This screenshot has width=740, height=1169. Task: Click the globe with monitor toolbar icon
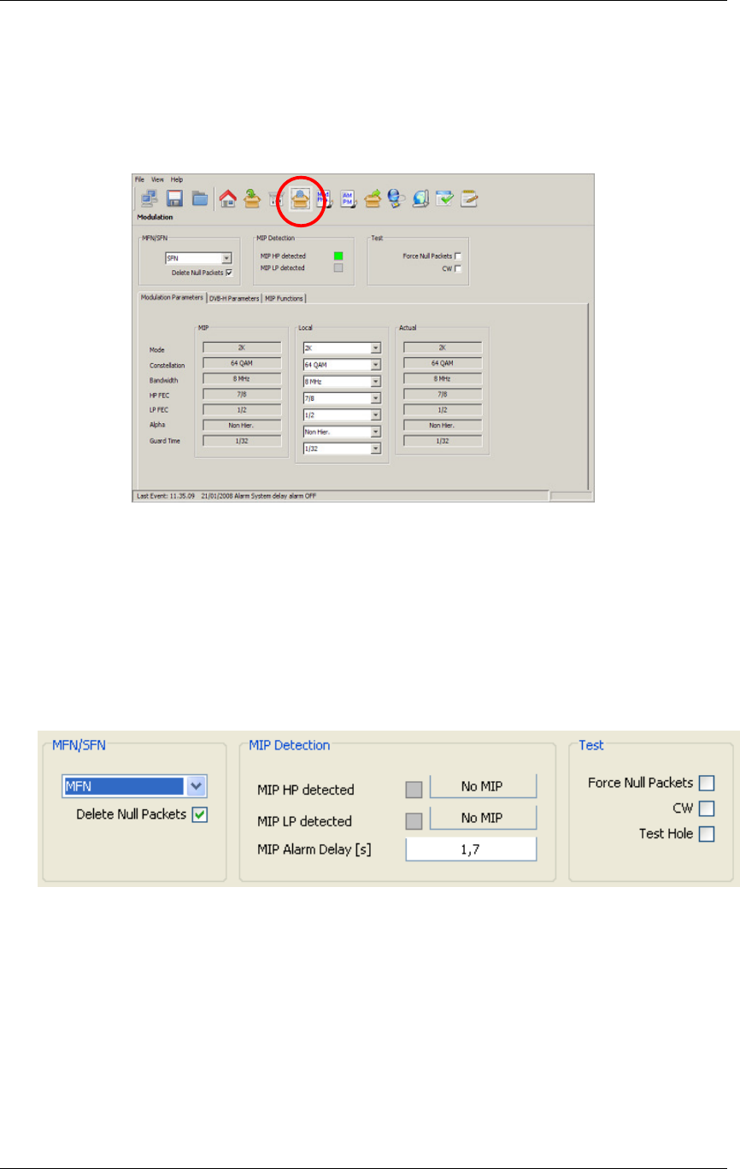coord(421,199)
